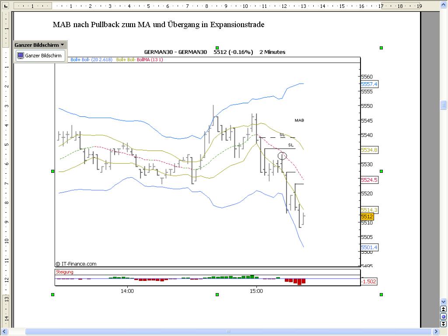Click the '5512 (-0.16%)' quote text
Screen dimensions: 448x336
click(x=233, y=52)
